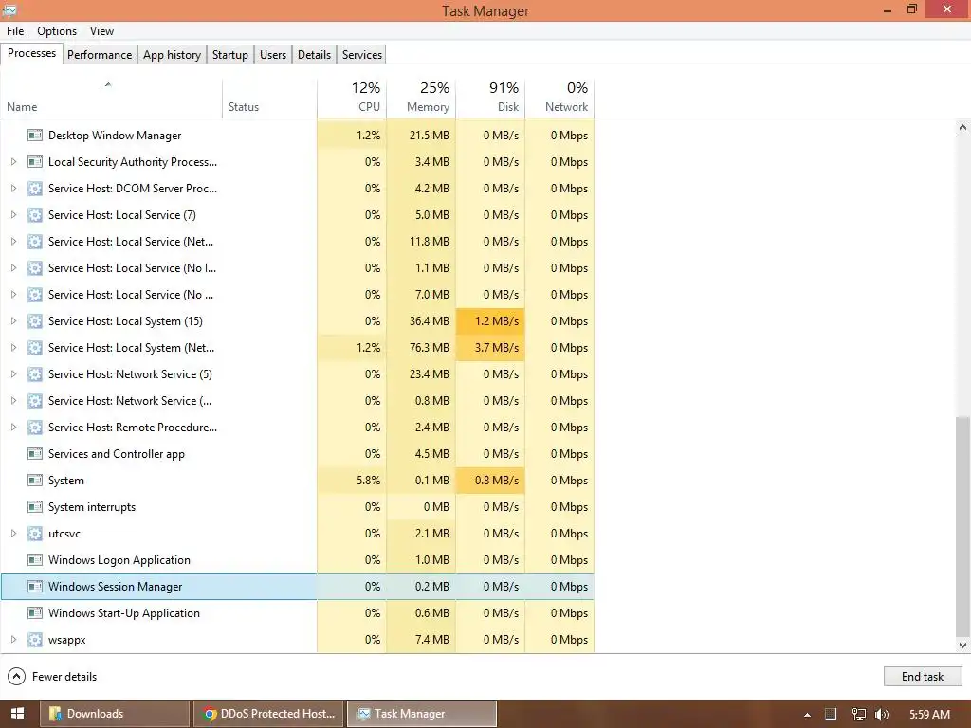Screen dimensions: 971x728
Task: Expand Service Host: DCOM Server Proc row
Action: coord(13,189)
